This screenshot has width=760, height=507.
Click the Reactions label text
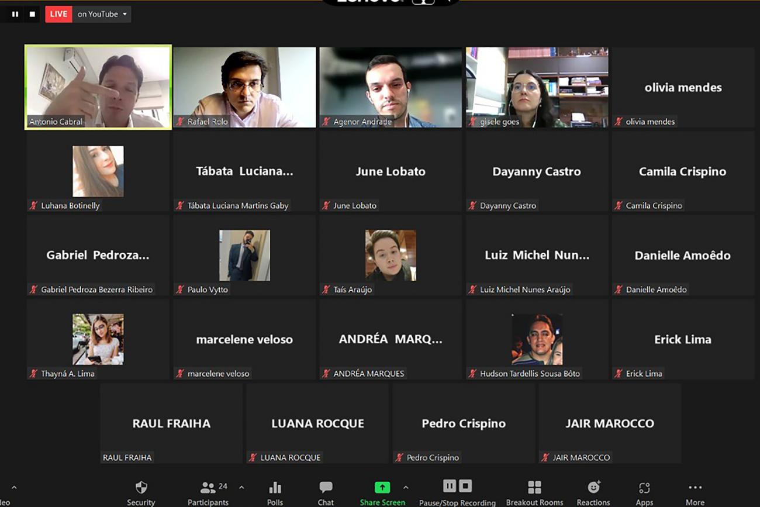[x=593, y=502]
